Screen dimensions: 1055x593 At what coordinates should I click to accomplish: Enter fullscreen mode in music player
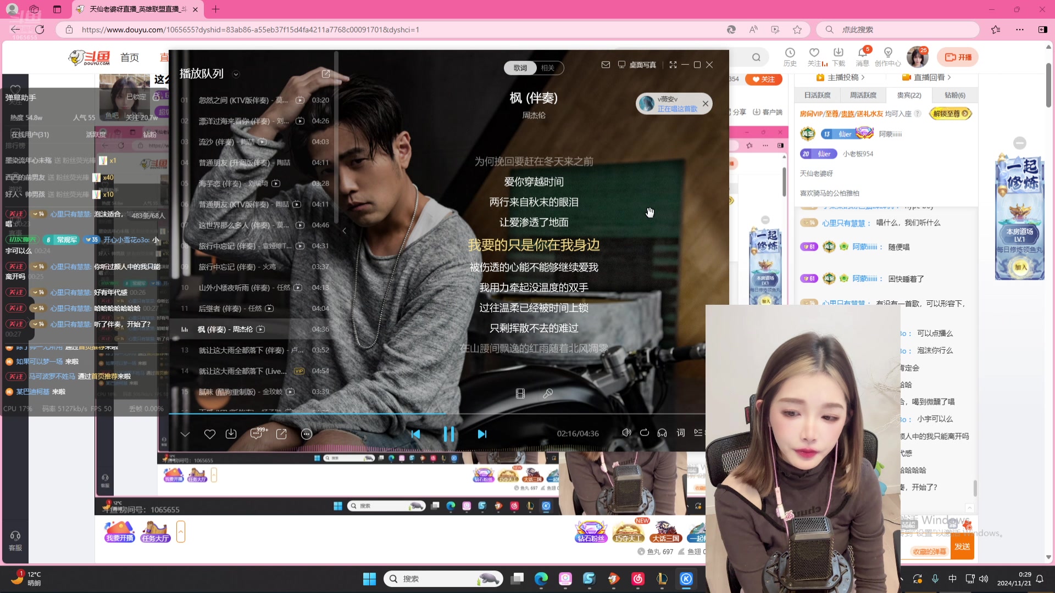[673, 65]
